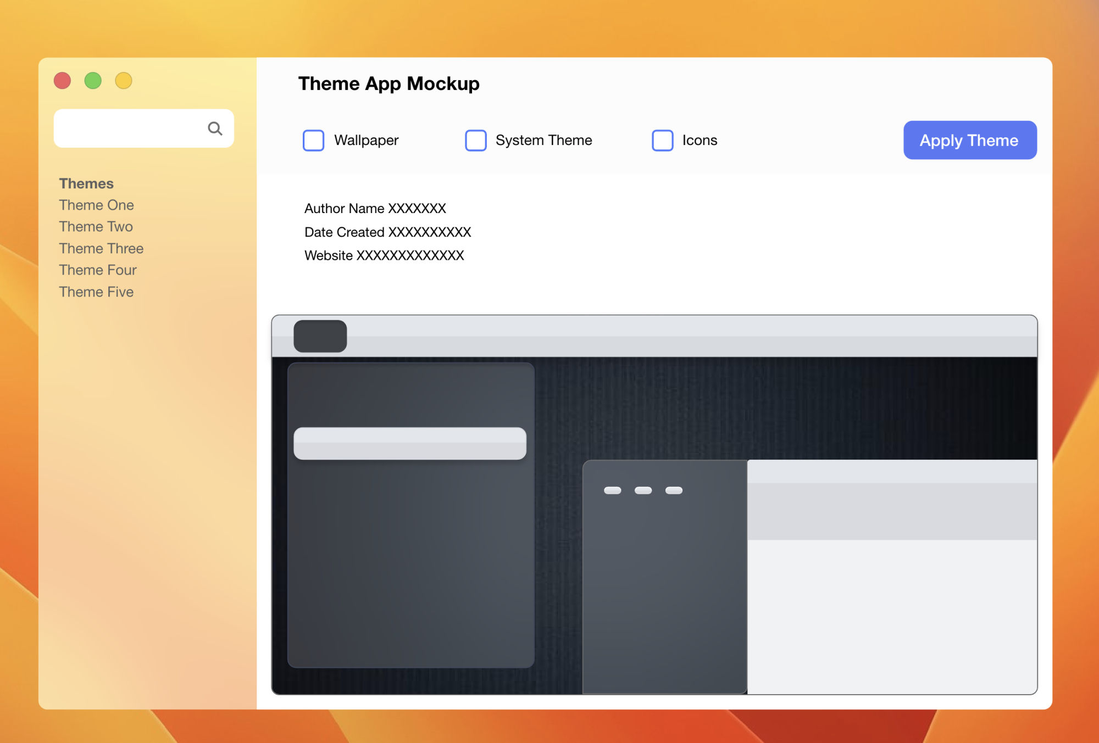Check the Icons checkbox
This screenshot has width=1099, height=743.
point(663,141)
